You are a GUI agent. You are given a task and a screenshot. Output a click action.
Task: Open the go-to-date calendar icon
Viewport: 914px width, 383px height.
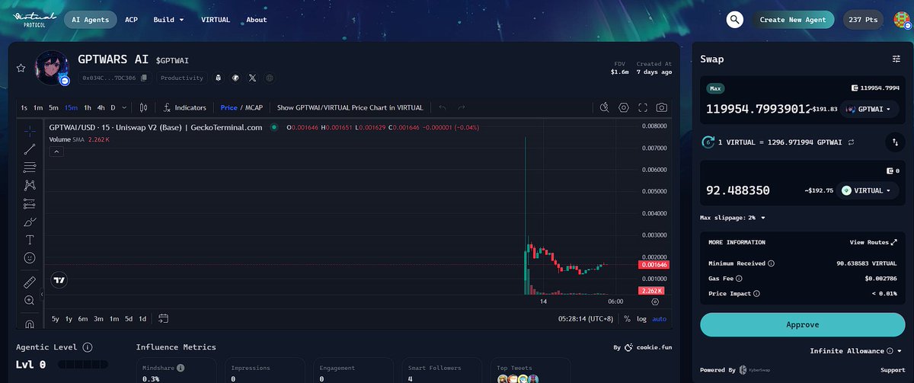(x=163, y=318)
